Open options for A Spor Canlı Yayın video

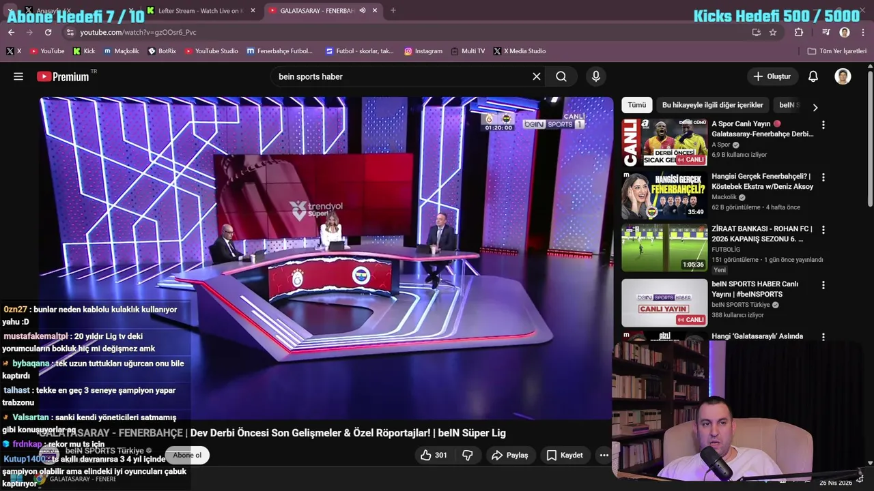coord(823,125)
